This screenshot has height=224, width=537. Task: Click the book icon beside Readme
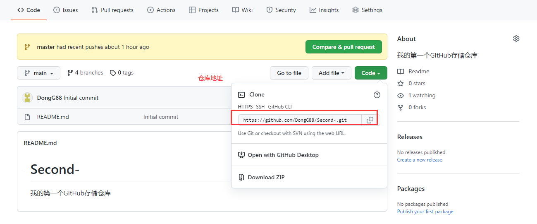pyautogui.click(x=400, y=71)
